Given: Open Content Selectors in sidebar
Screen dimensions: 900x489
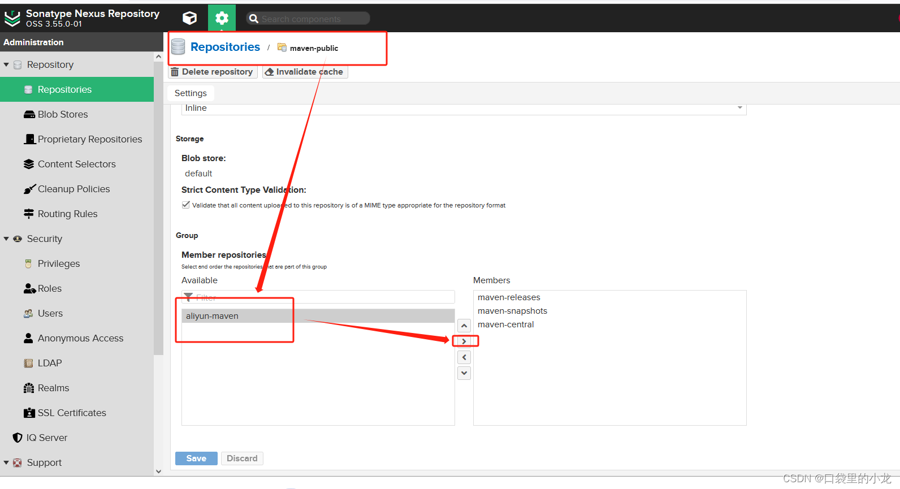Looking at the screenshot, I should 77,164.
